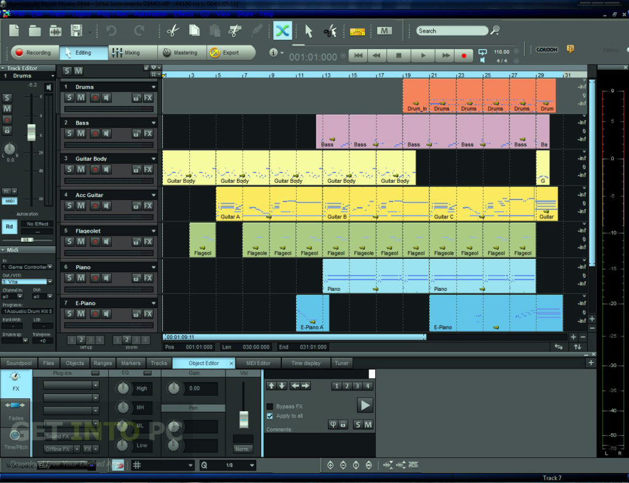Click the info i icon
The width and height of the screenshot is (629, 483).
(273, 53)
